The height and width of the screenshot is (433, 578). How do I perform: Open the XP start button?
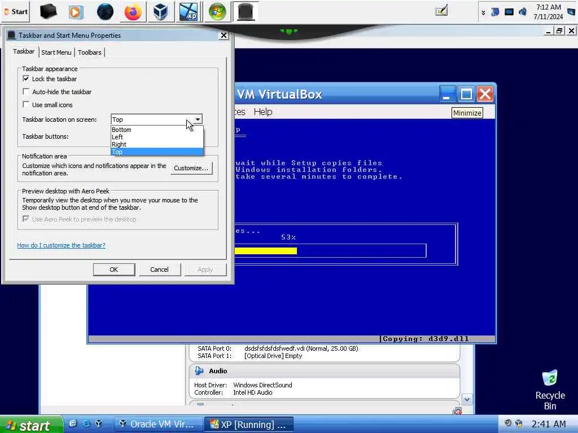tap(31, 425)
